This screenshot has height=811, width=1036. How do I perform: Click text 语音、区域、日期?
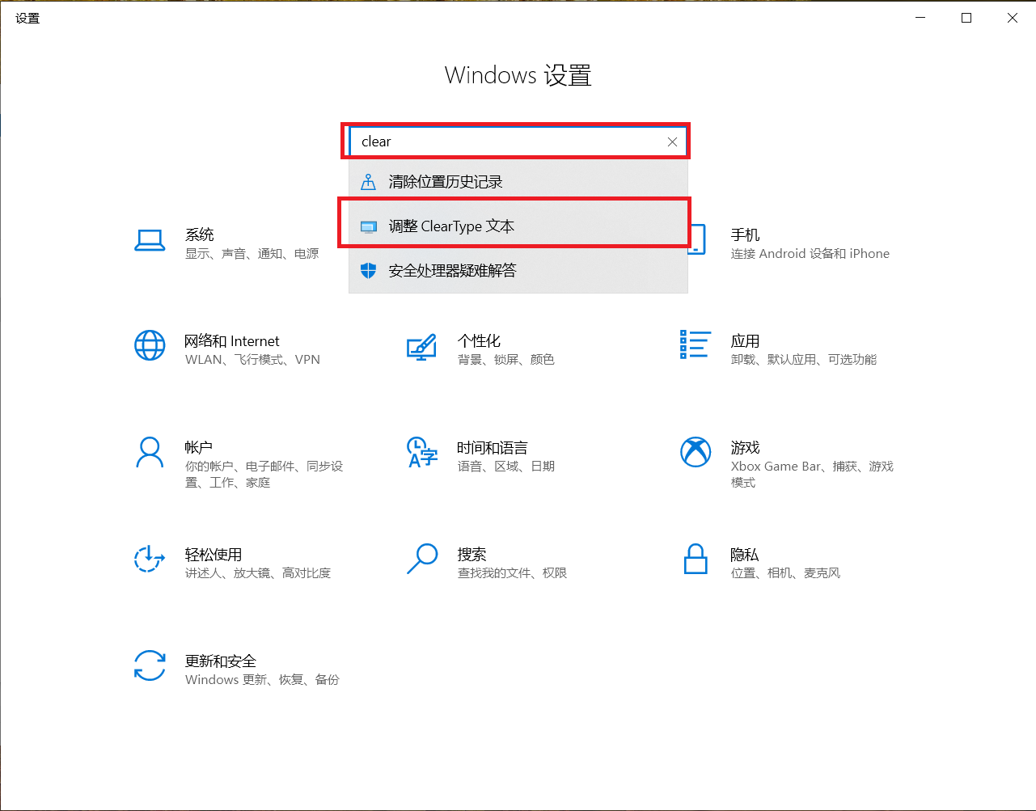click(x=506, y=467)
